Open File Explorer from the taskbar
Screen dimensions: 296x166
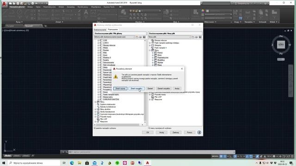tap(80, 163)
